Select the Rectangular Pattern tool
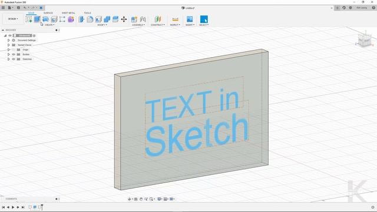The image size is (377, 212). point(62,19)
